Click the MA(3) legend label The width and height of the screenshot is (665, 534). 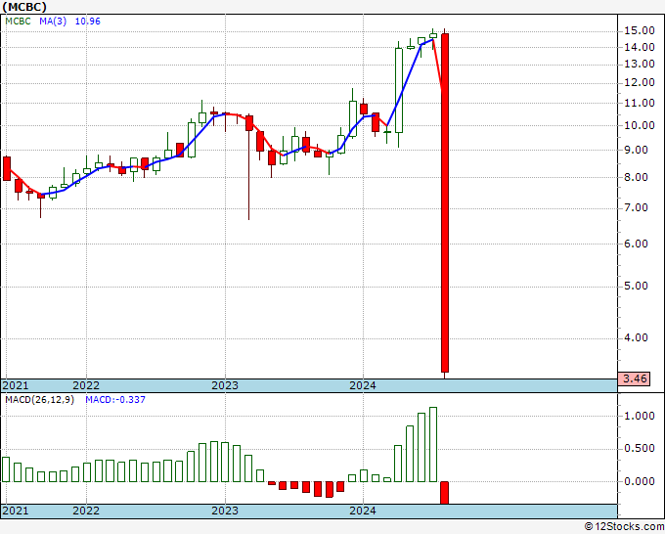53,22
